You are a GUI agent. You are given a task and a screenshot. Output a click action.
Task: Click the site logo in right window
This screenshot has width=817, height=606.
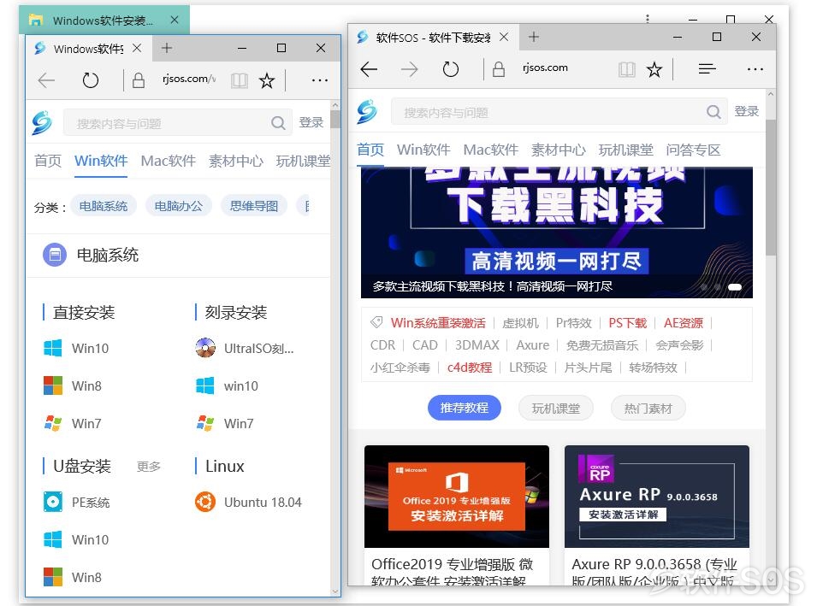click(x=367, y=111)
